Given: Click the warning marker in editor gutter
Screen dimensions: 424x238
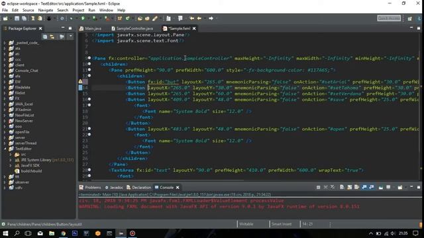Looking at the screenshot, I should (x=81, y=81).
